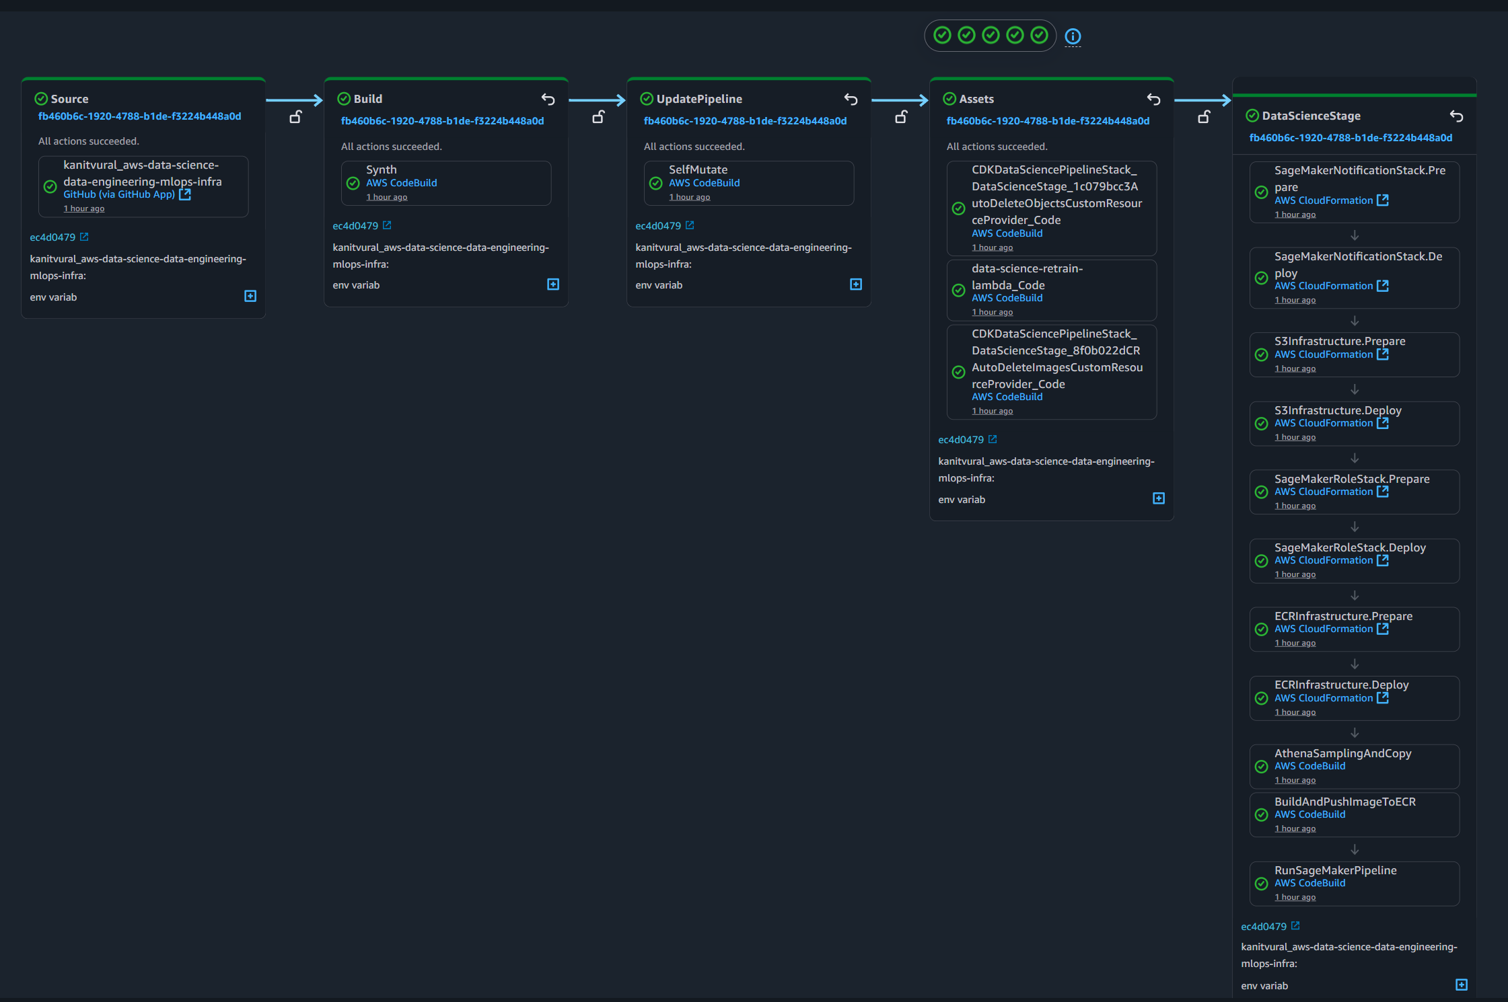Click 'All actions succeeded.' in Assets stage
Screen dimensions: 1508x1002
997,147
